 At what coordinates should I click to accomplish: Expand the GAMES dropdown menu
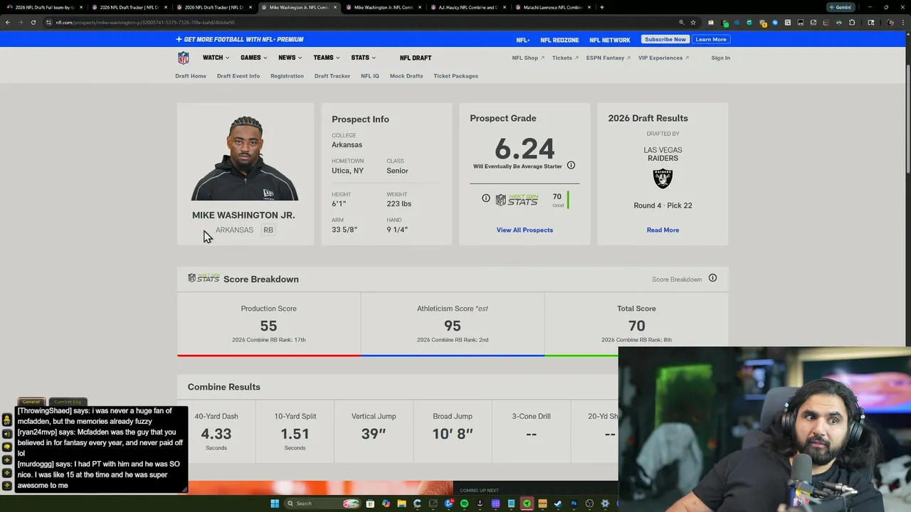click(x=253, y=58)
